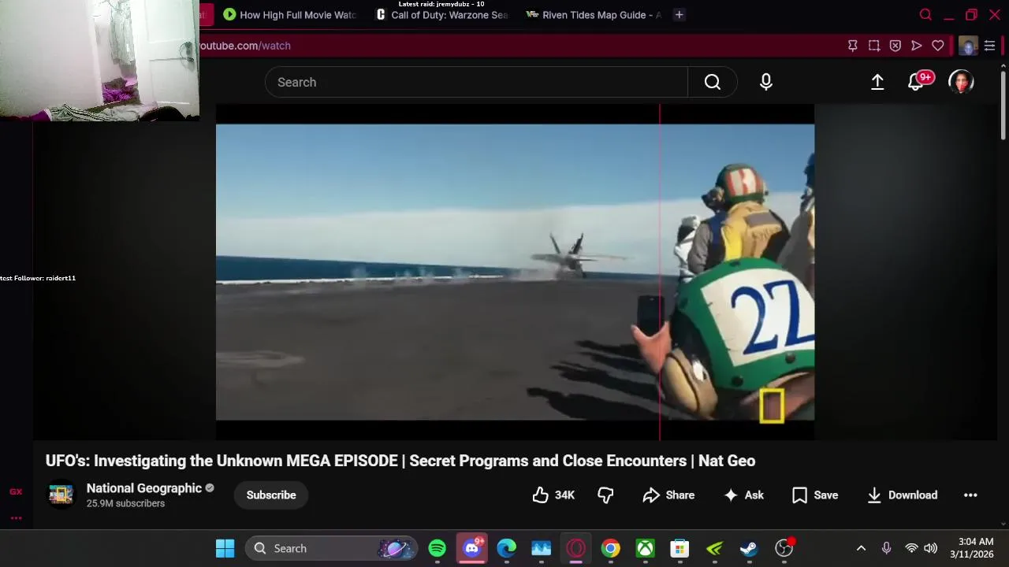Open a new browser tab with plus
Screen dimensions: 1009x567
tap(679, 14)
